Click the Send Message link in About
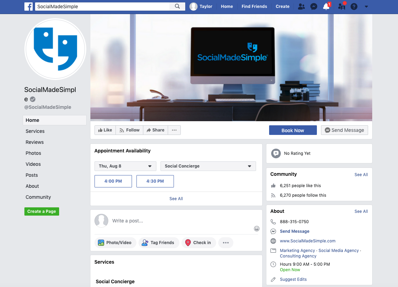 point(295,231)
